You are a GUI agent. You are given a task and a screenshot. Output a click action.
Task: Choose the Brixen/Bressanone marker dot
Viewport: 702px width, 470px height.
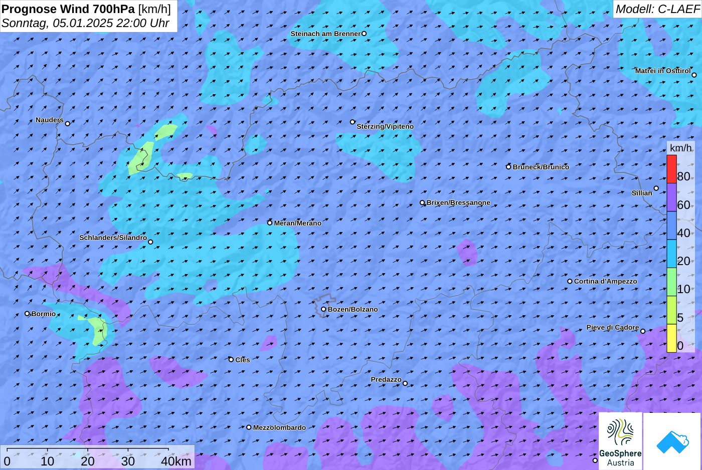tap(422, 203)
